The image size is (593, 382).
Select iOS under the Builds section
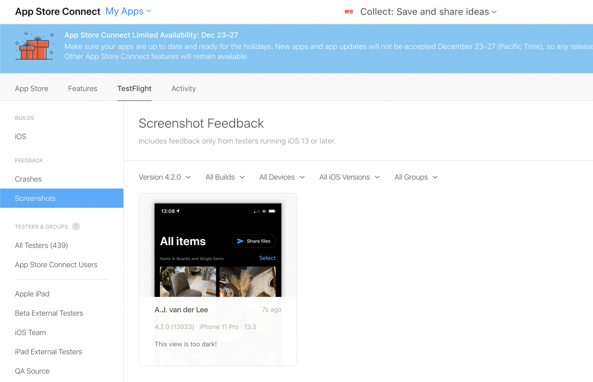point(20,136)
